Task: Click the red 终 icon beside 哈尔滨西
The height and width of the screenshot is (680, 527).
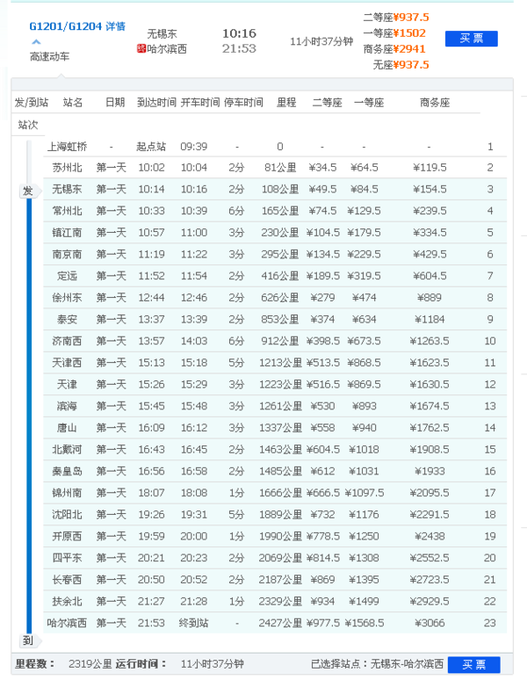Action: [x=141, y=48]
